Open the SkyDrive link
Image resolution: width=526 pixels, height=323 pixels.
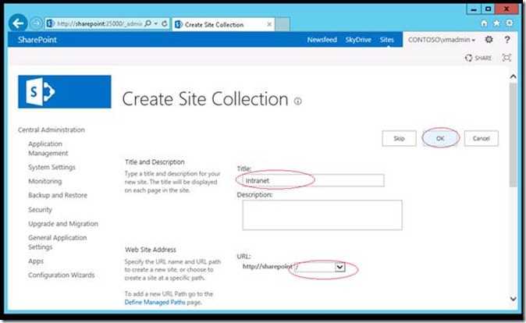[358, 40]
